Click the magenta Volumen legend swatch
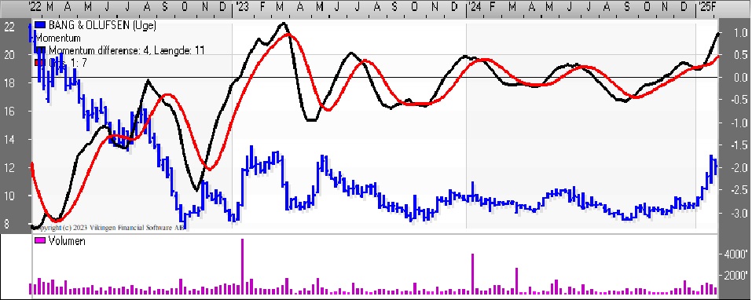 click(40, 240)
